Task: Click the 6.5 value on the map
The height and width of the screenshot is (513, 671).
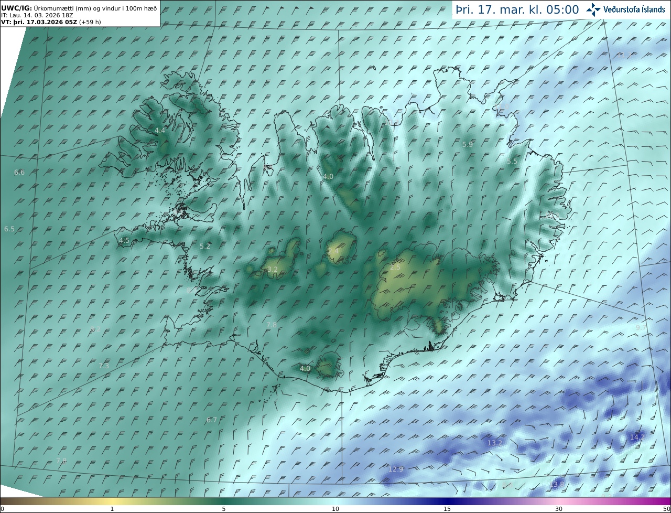Action: (x=9, y=229)
